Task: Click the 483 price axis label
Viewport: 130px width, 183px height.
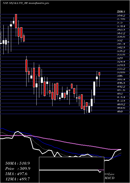Action: 120,94
